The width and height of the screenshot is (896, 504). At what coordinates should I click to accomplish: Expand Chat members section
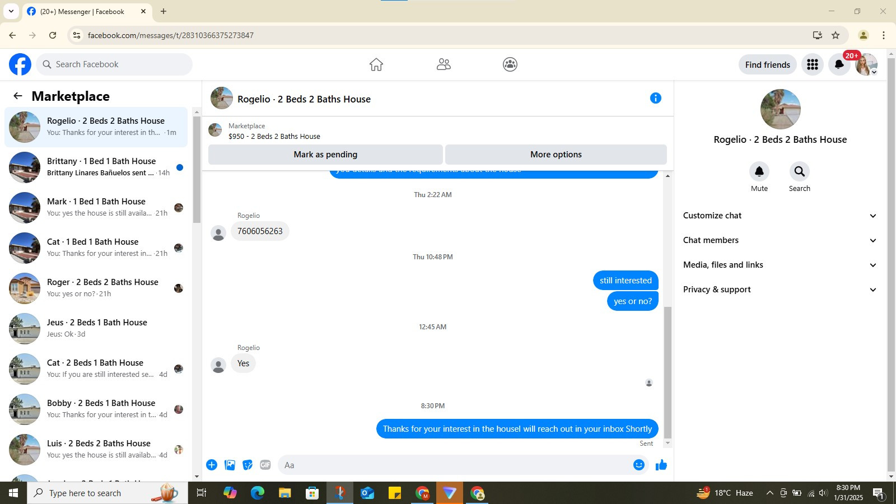point(780,240)
